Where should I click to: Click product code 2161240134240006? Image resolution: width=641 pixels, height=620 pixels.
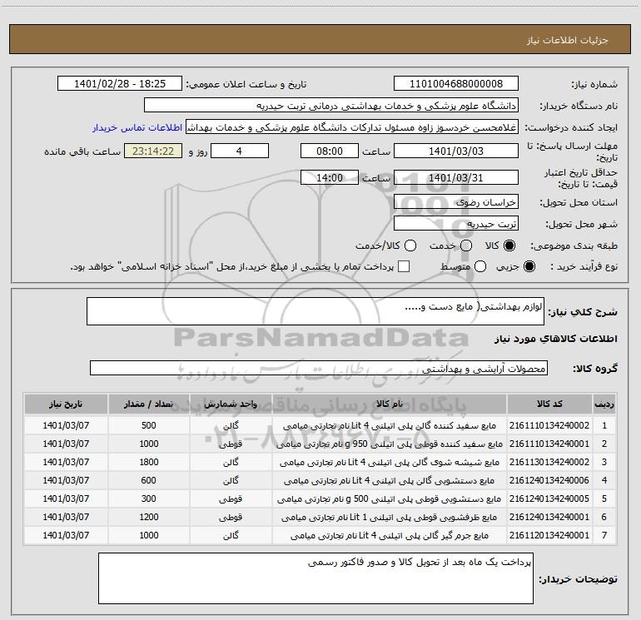click(x=549, y=480)
